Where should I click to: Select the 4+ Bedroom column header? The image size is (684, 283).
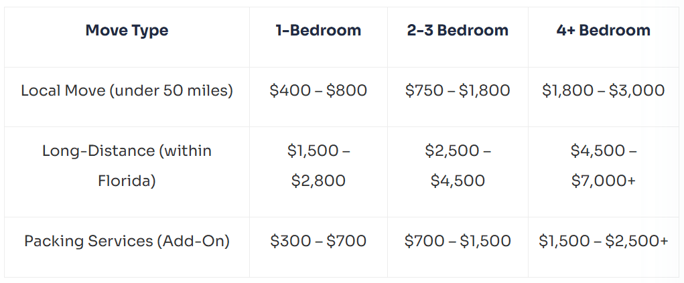point(603,31)
